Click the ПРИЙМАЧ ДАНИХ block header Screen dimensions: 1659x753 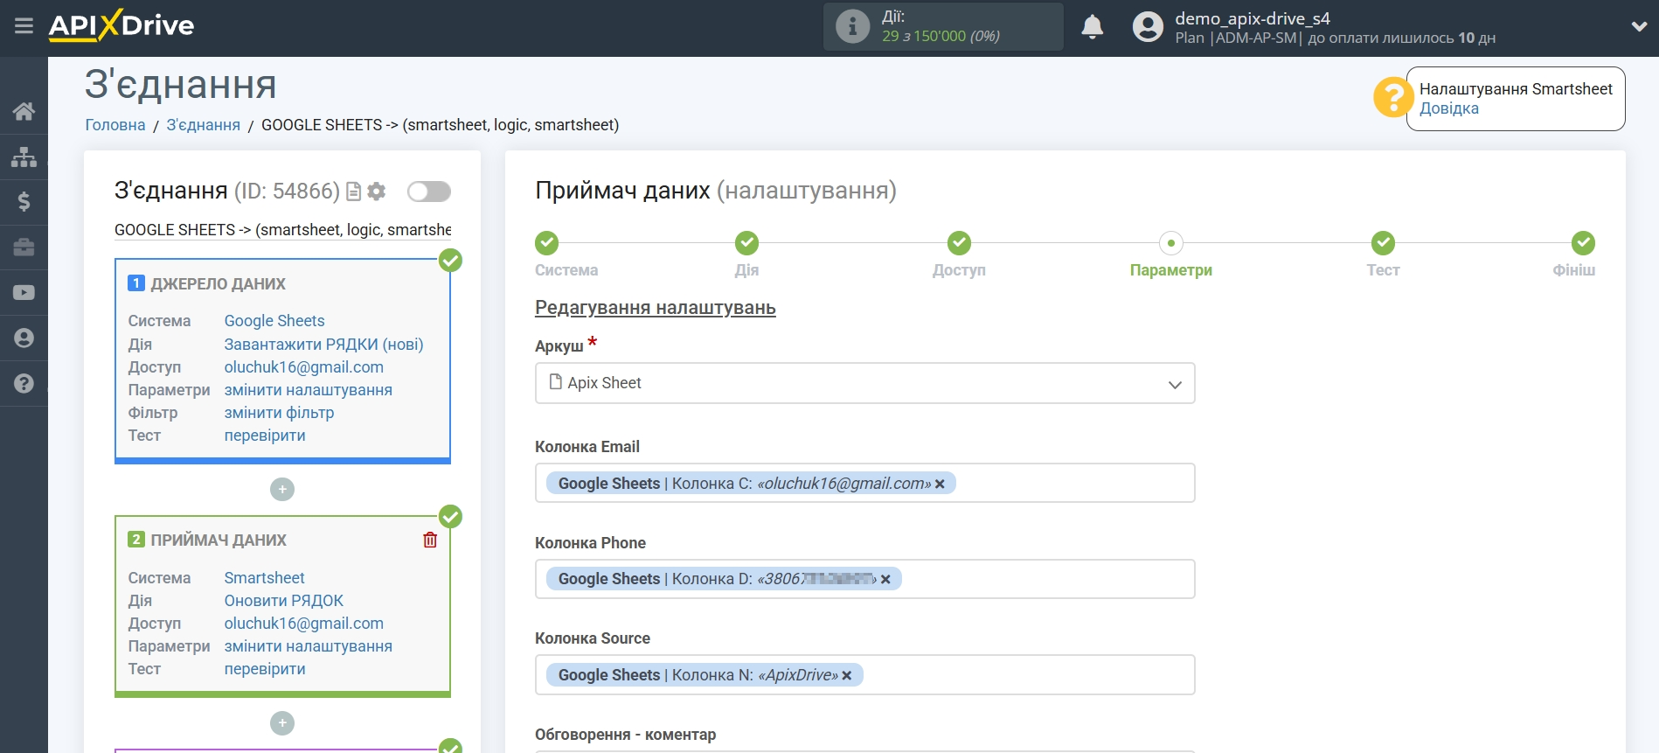pos(218,540)
